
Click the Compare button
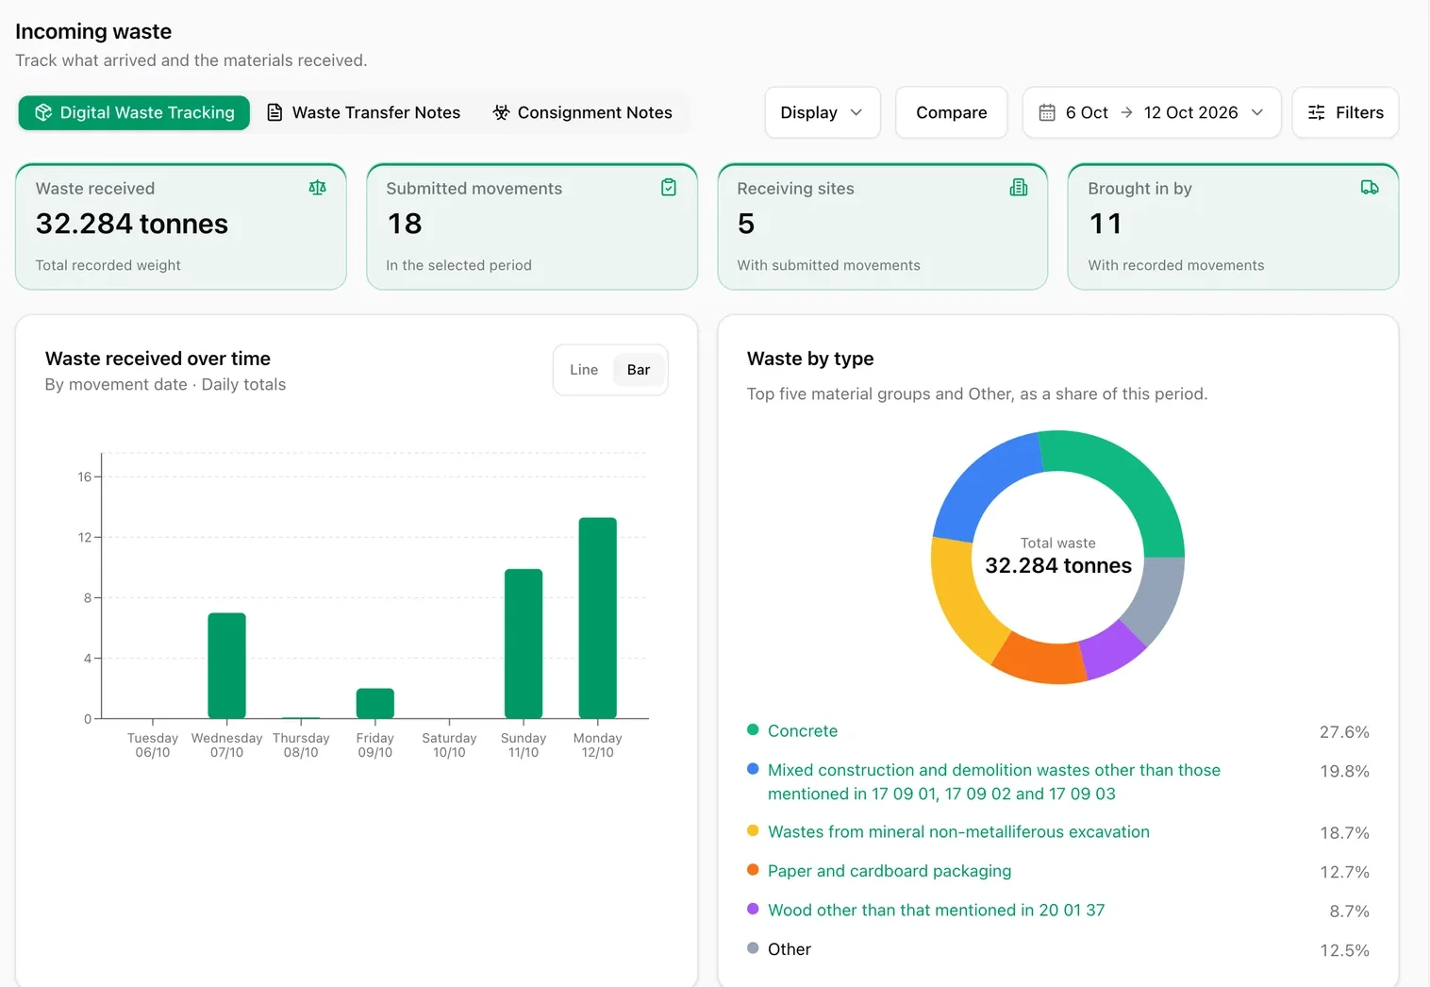point(952,112)
